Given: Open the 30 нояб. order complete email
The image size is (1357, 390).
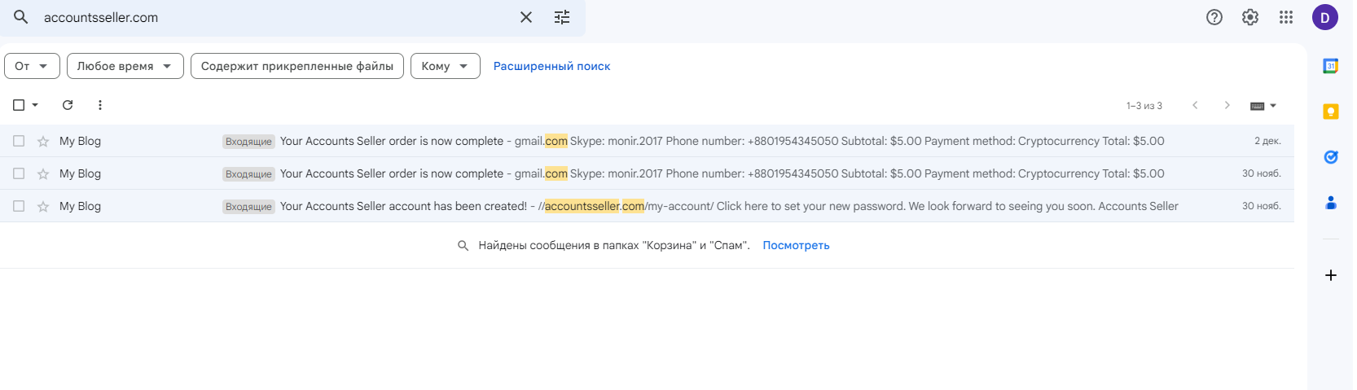Looking at the screenshot, I should [647, 173].
